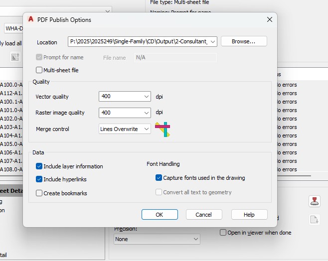328x261 pixels.
Task: Tick Open in viewer when done
Action: pos(223,233)
